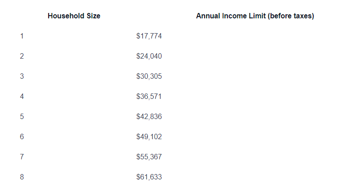Select household size 6 cell
Image resolution: width=338 pixels, height=196 pixels.
tap(22, 136)
